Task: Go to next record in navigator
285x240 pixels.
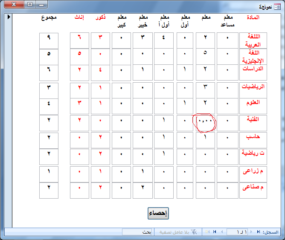Action: tap(222, 232)
